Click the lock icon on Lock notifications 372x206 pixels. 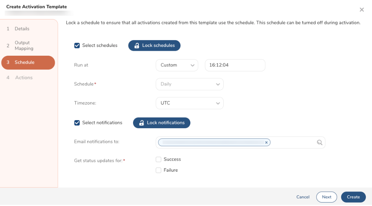click(x=141, y=123)
